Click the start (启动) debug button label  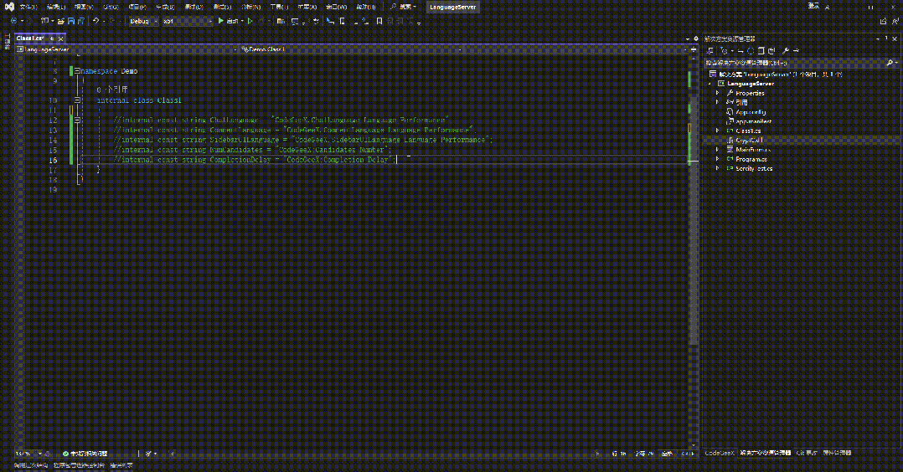232,21
